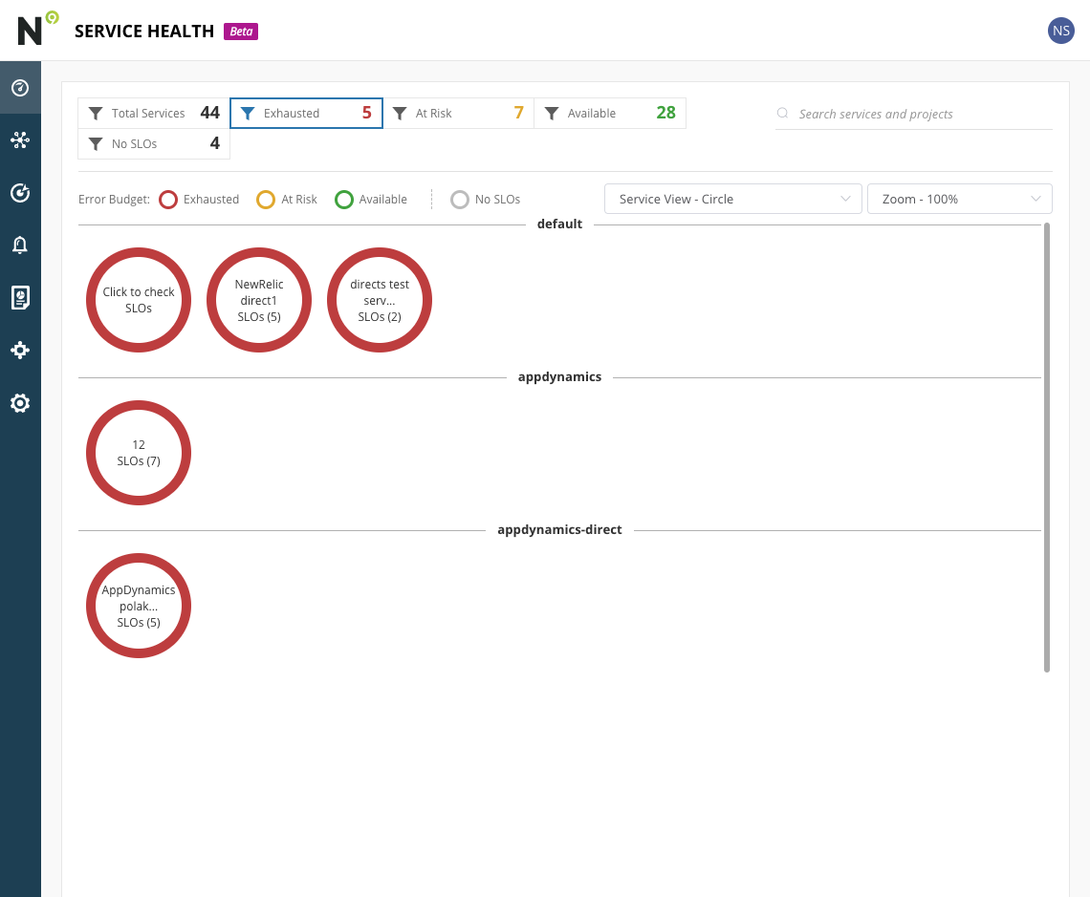The width and height of the screenshot is (1090, 897).
Task: Open the settings gear icon in sidebar
Action: 20,403
